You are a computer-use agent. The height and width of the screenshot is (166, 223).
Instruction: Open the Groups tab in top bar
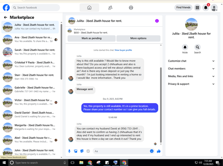pos(131,8)
